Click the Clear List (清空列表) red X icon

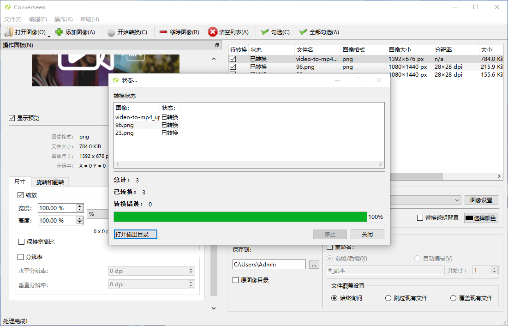point(213,32)
